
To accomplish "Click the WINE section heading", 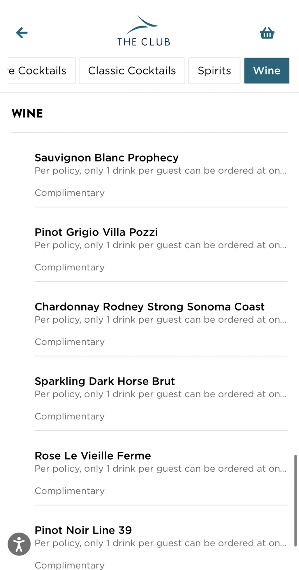I will pyautogui.click(x=27, y=114).
